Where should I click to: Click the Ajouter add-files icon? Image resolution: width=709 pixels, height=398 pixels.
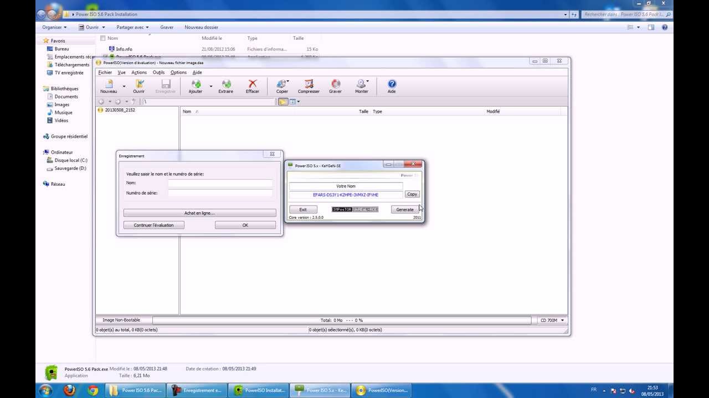pos(195,83)
